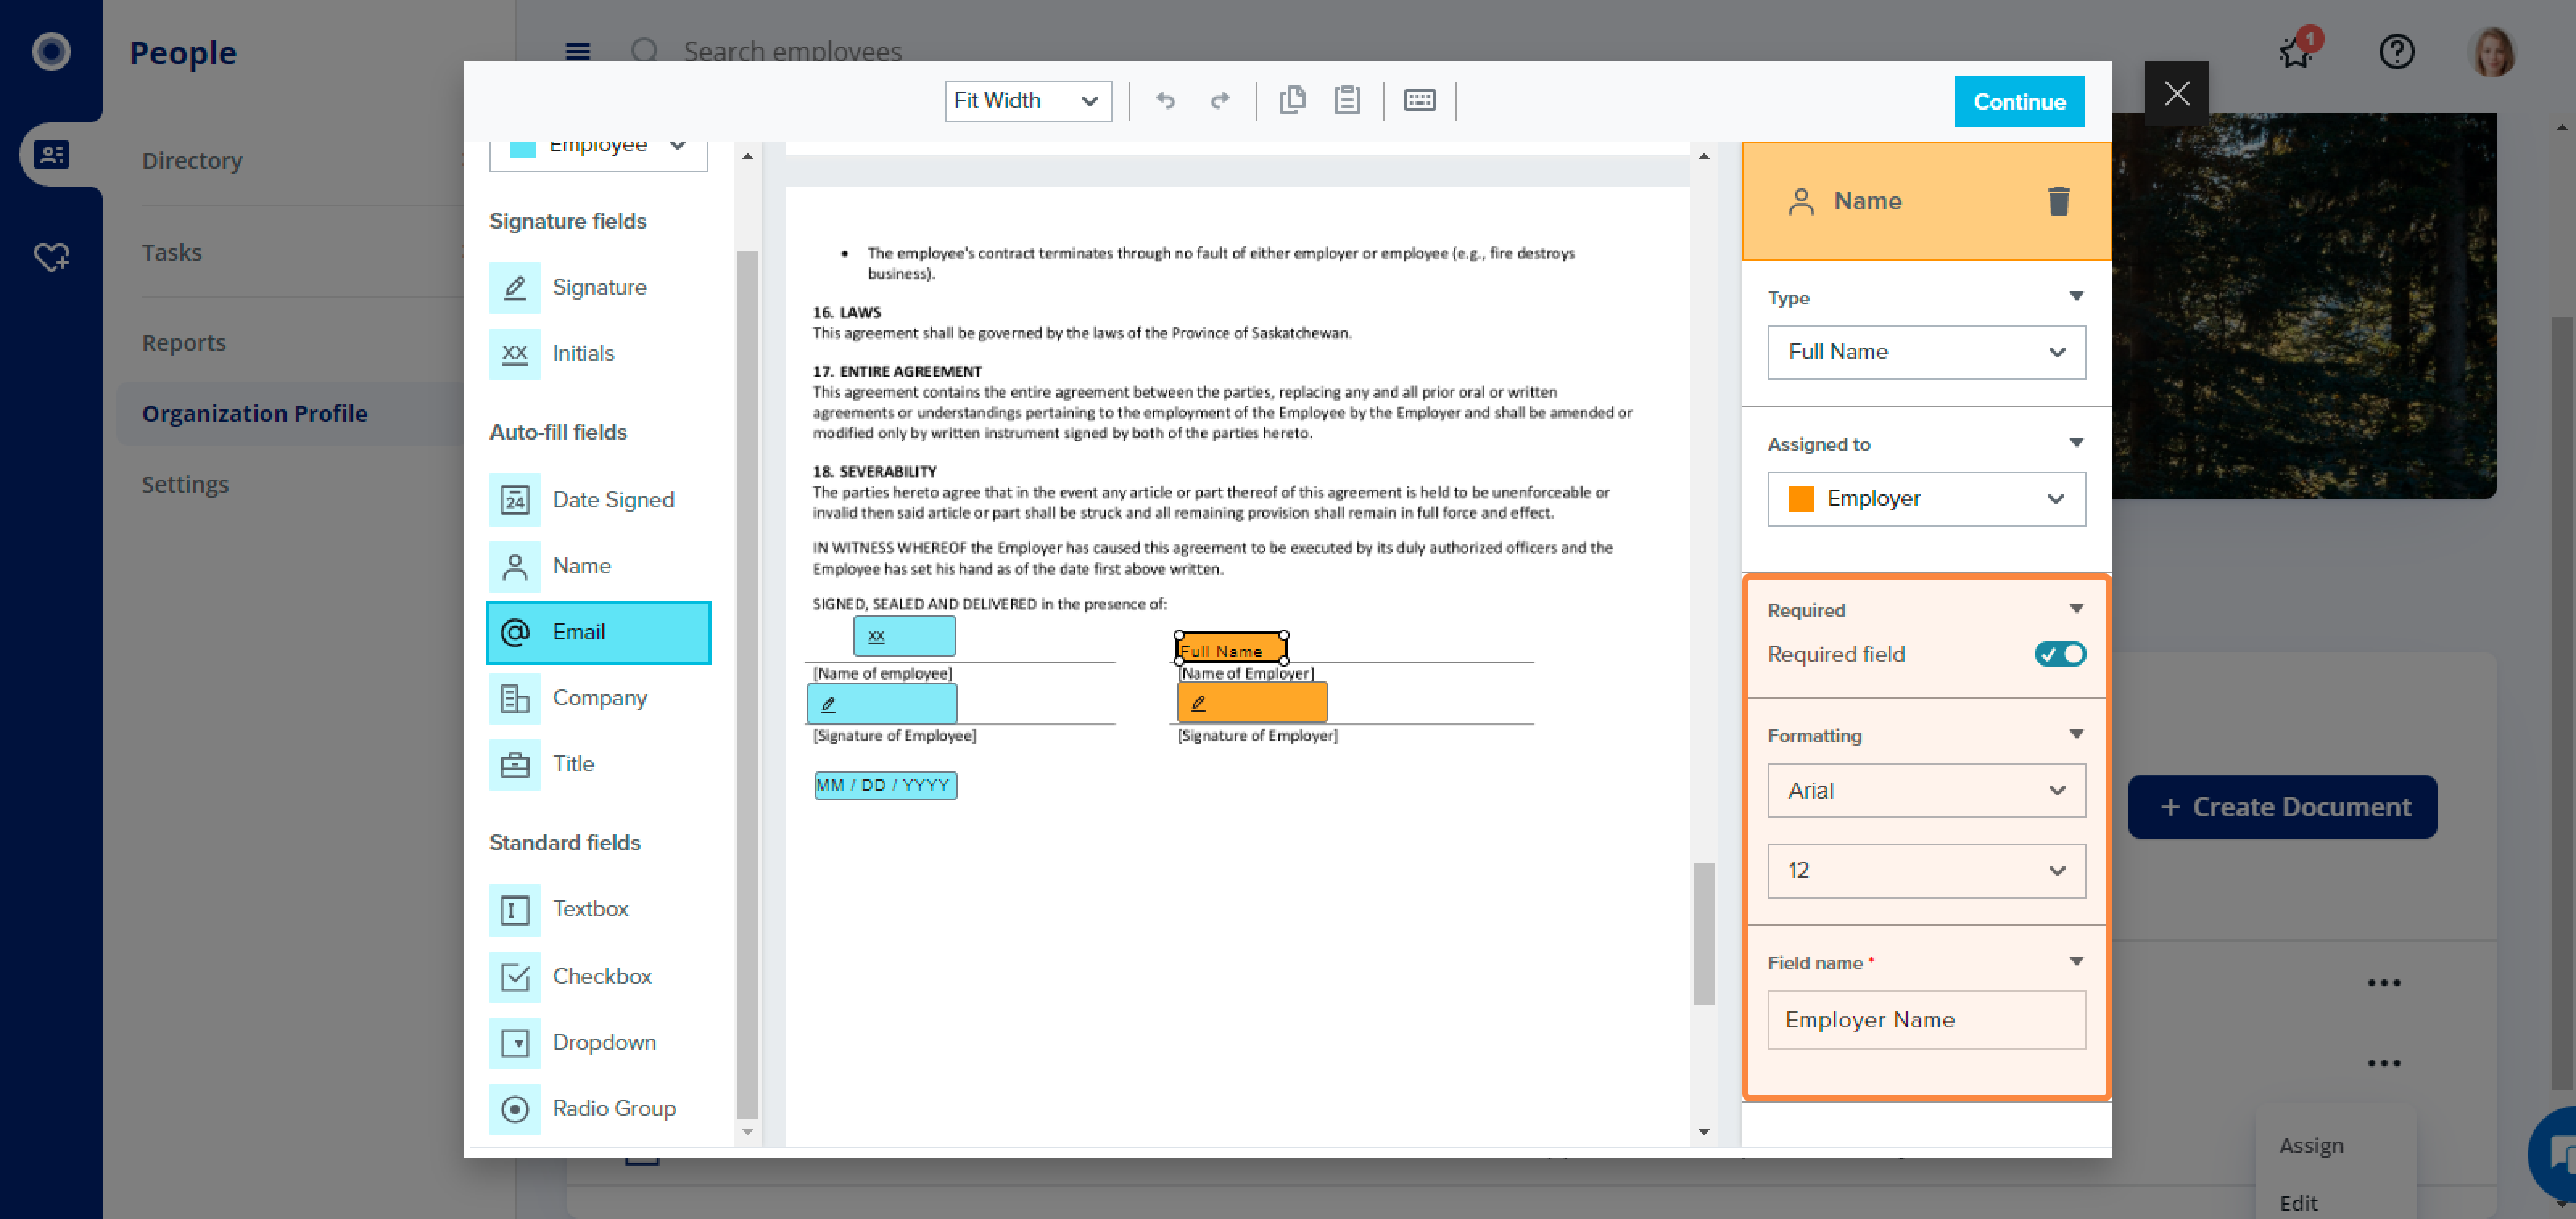The image size is (2576, 1219).
Task: Click the keyboard shortcuts icon
Action: pyautogui.click(x=1419, y=100)
